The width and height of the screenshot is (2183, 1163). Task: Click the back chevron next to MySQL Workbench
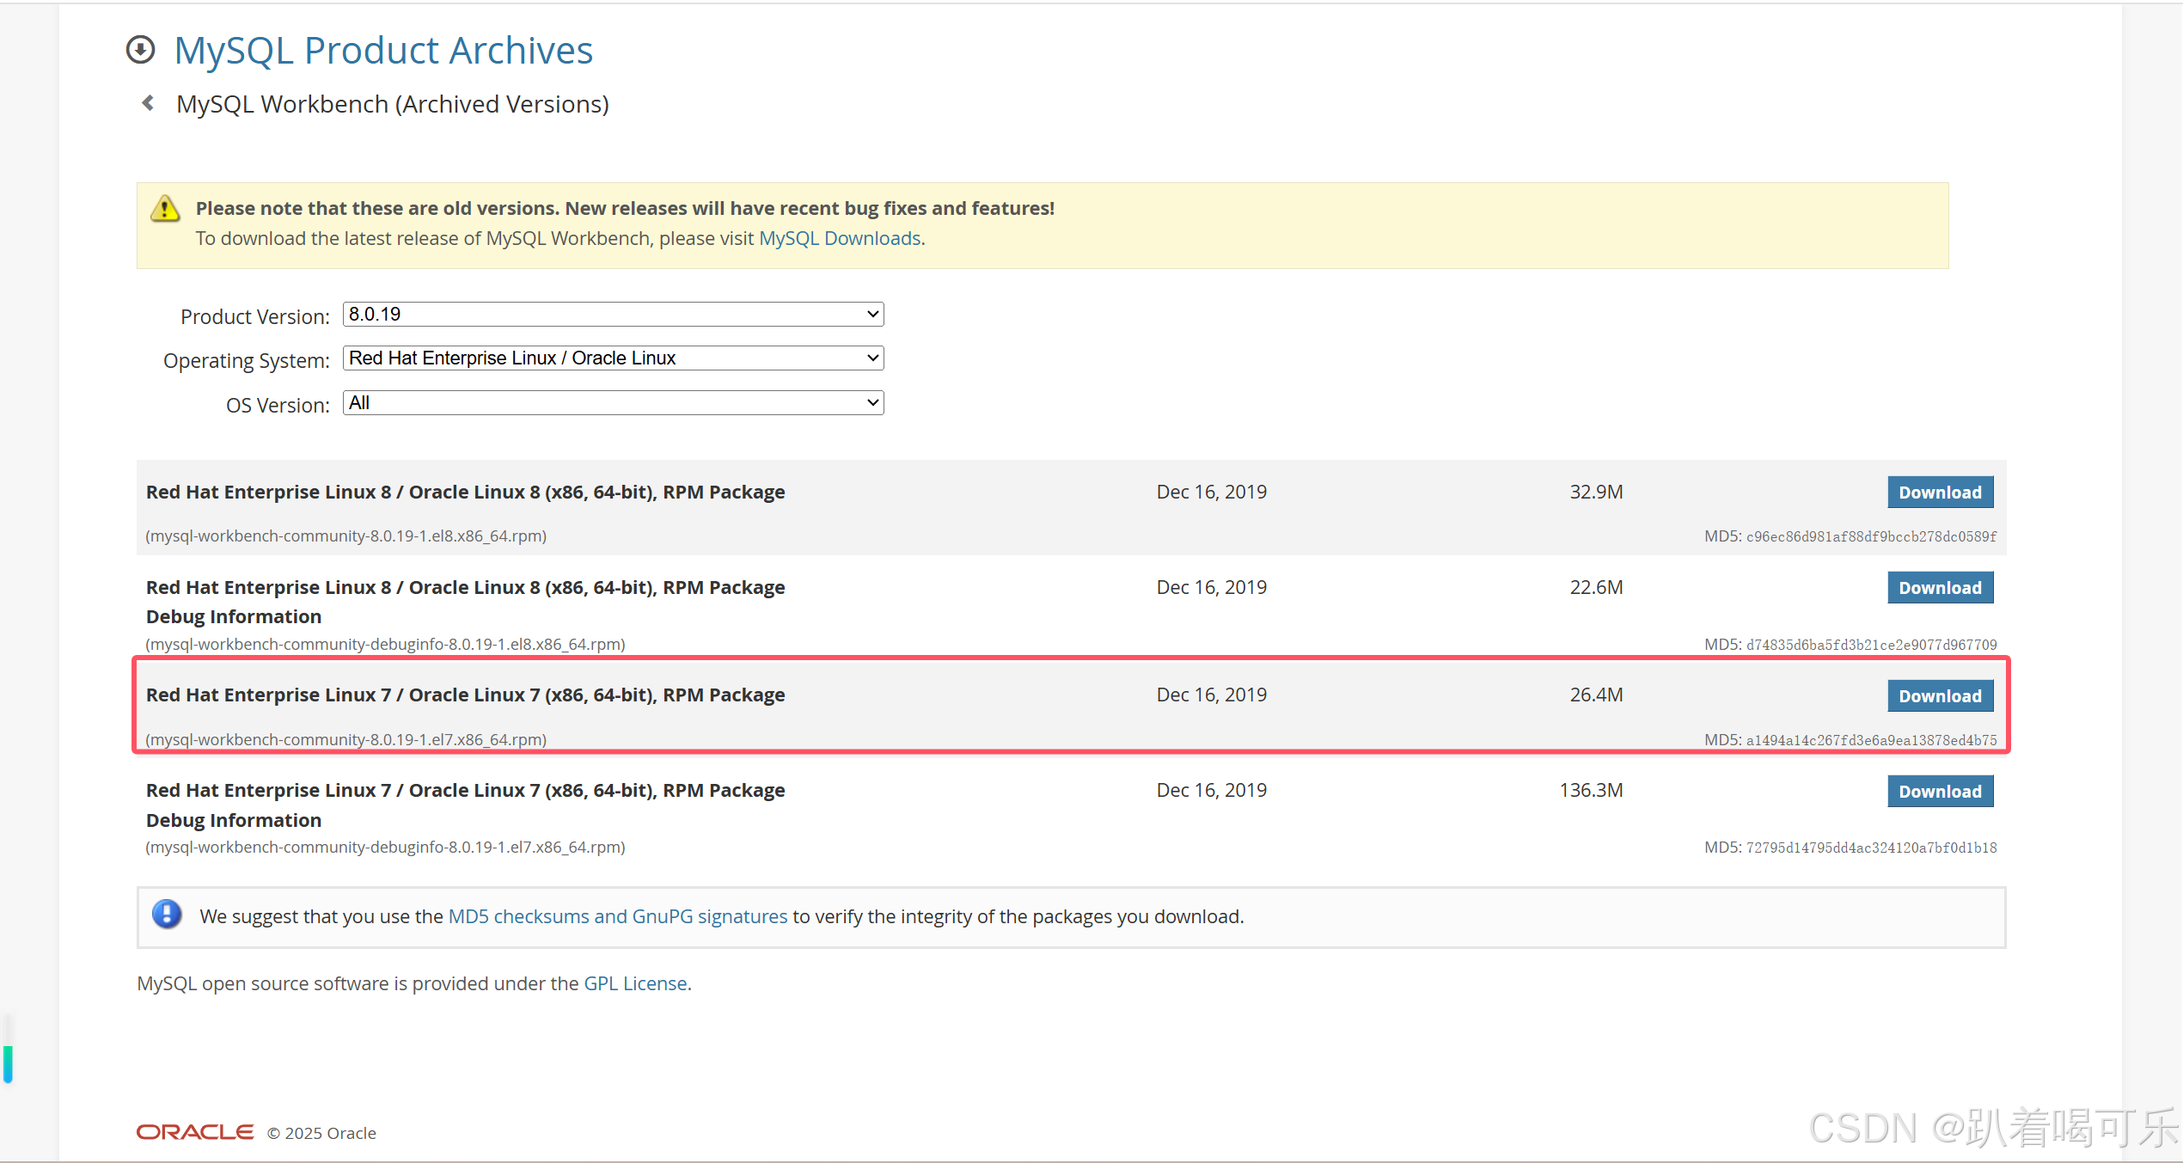pyautogui.click(x=148, y=103)
